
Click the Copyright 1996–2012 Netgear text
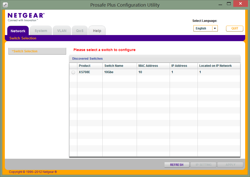33,172
